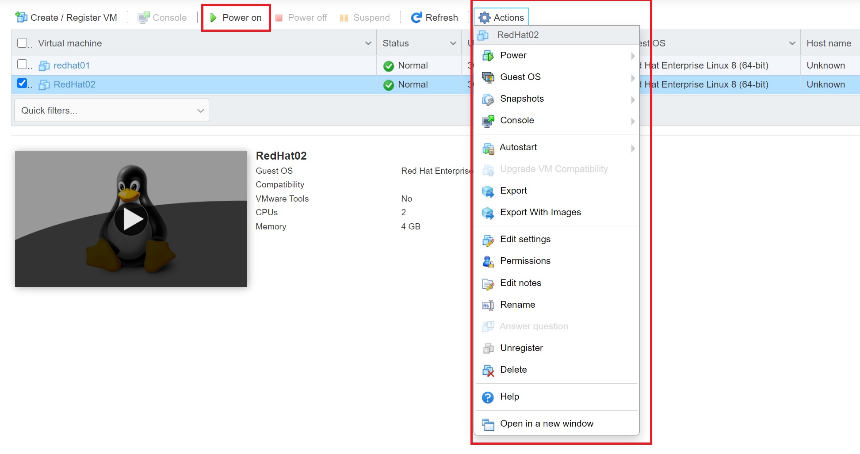Open the Virtual machine column dropdown arrow
This screenshot has width=860, height=454.
368,43
